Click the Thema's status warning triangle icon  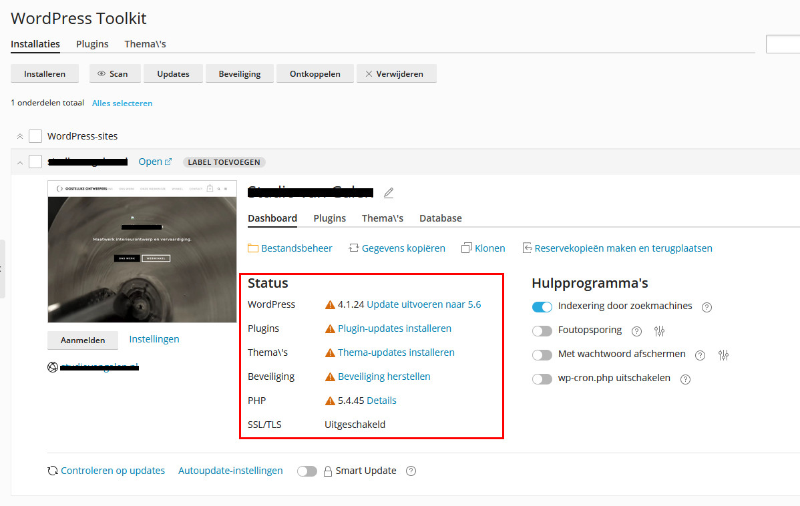click(x=330, y=353)
